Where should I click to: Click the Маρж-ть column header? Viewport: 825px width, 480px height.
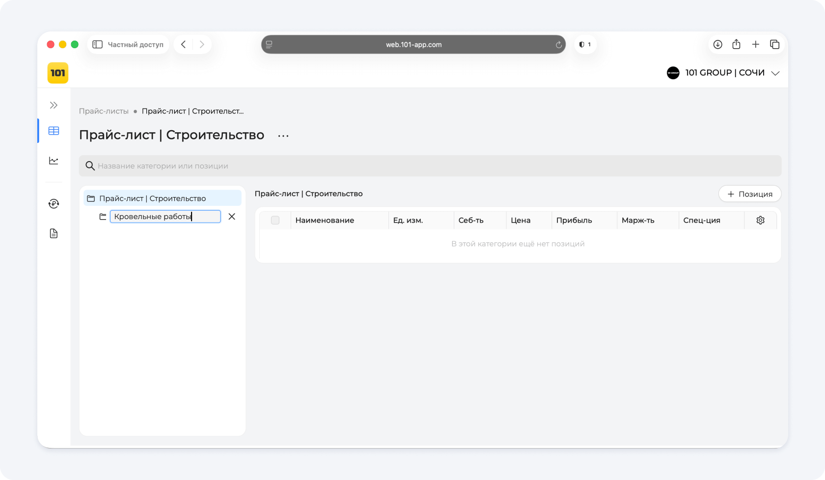click(638, 220)
